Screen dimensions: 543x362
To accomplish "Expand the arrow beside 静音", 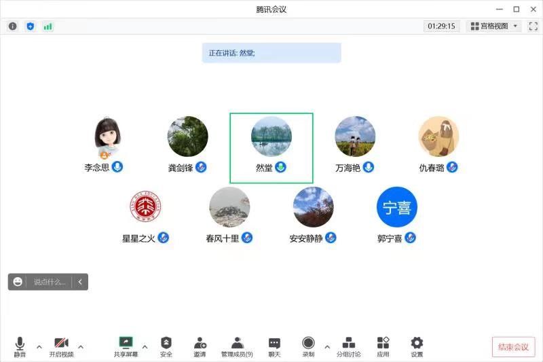I will point(39,346).
